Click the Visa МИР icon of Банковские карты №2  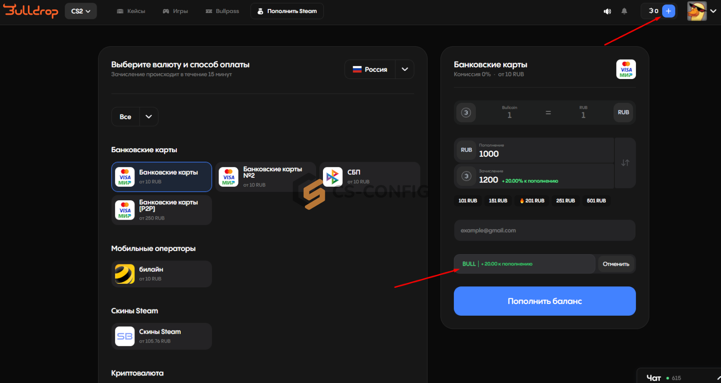coord(228,177)
